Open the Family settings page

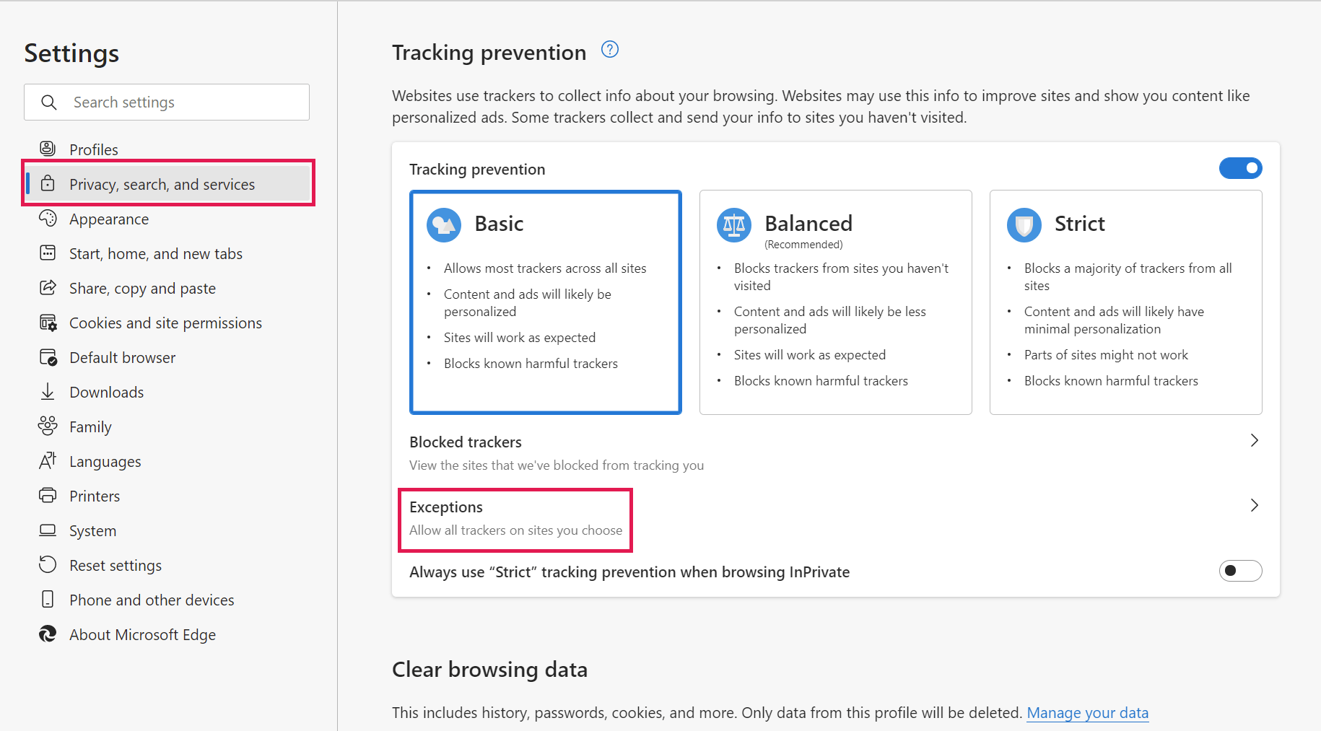coord(90,426)
